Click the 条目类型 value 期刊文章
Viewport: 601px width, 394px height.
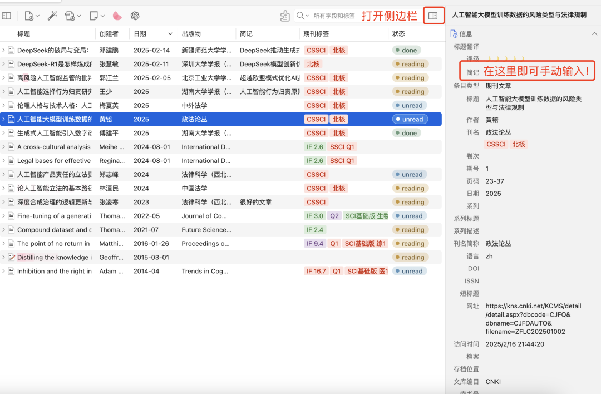pos(498,86)
